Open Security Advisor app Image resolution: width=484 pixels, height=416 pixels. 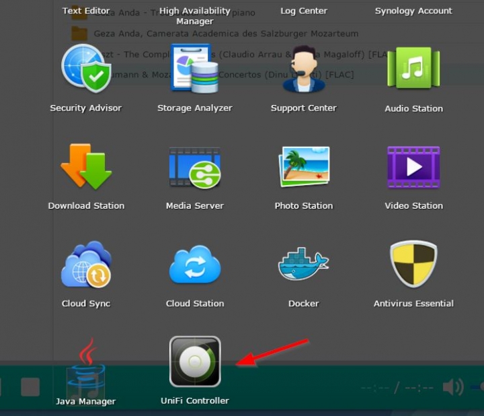tap(86, 69)
